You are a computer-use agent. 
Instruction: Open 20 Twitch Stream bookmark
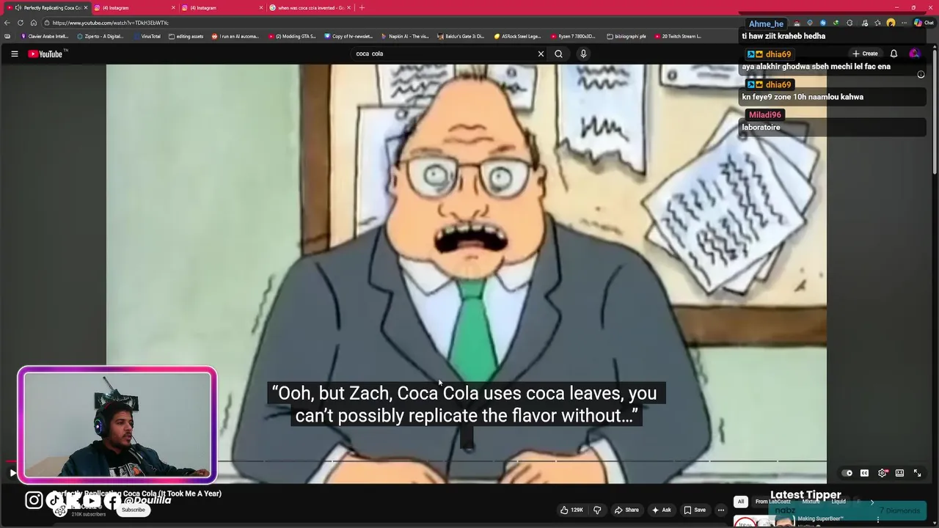[678, 36]
